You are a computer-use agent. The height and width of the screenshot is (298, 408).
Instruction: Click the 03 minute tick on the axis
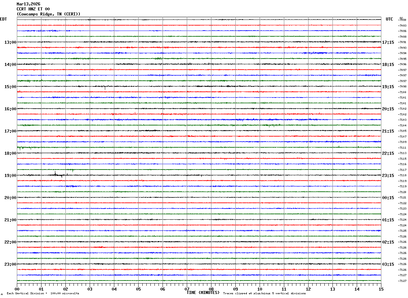pos(90,289)
